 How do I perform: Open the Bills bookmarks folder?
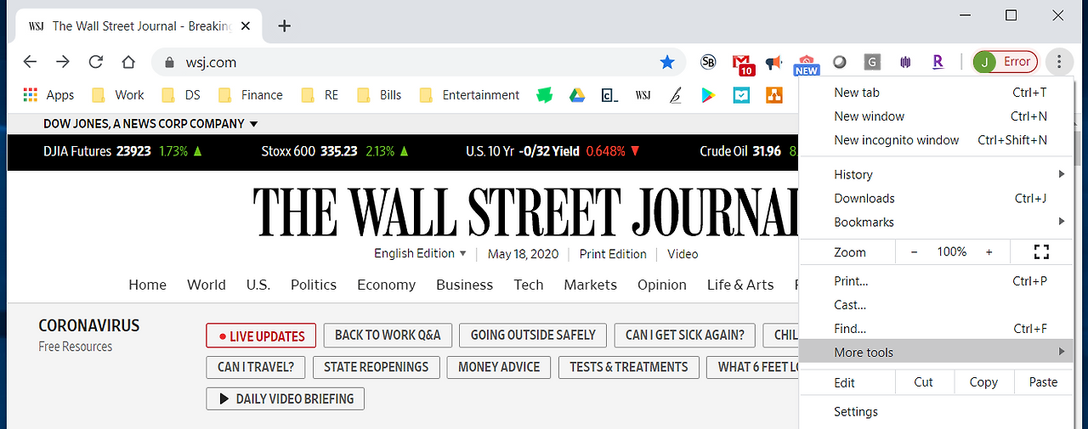coord(380,95)
